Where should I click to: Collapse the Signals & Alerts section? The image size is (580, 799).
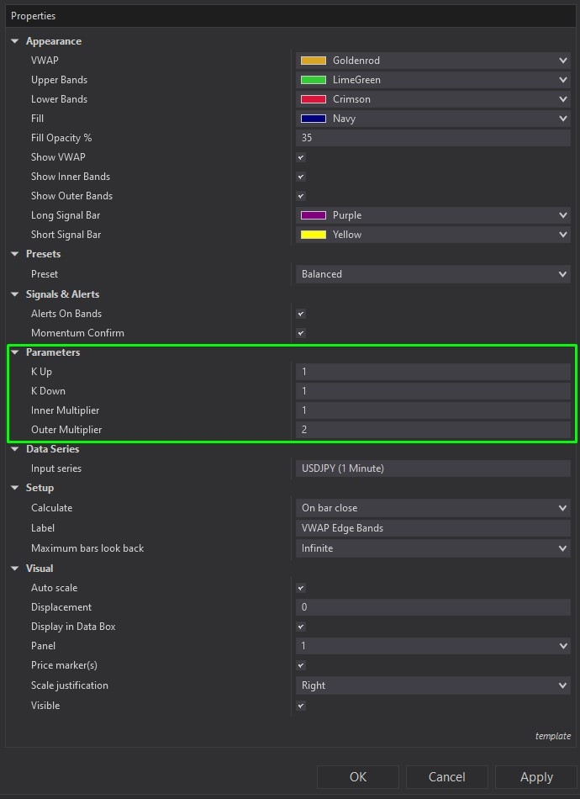pyautogui.click(x=15, y=294)
